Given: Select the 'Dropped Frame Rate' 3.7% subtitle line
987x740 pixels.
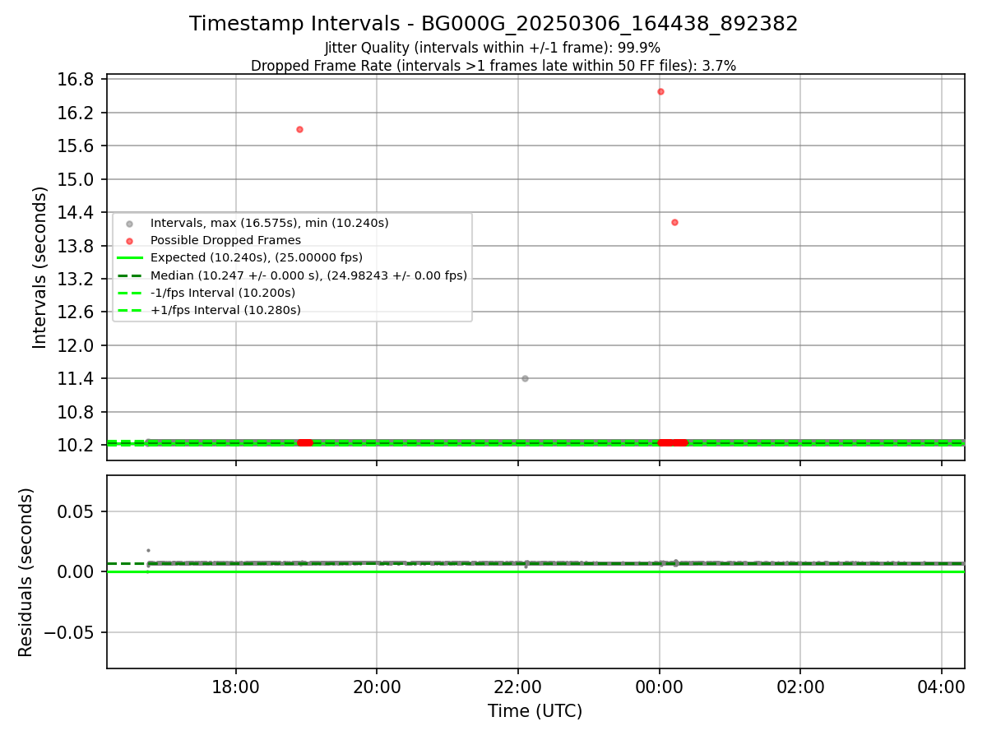Looking at the screenshot, I should [493, 65].
